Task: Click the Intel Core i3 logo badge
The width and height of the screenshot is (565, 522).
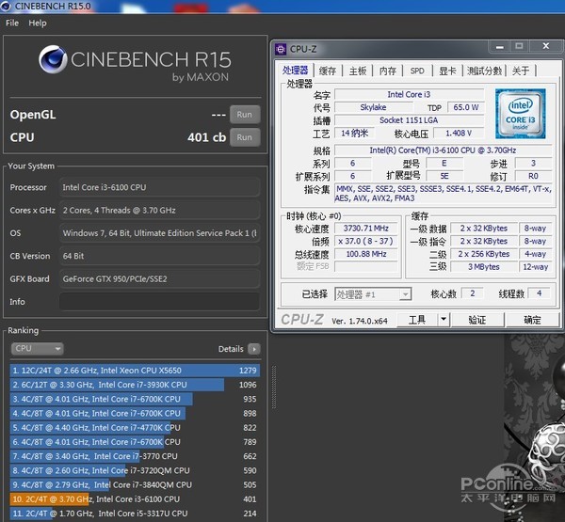Action: [520, 114]
